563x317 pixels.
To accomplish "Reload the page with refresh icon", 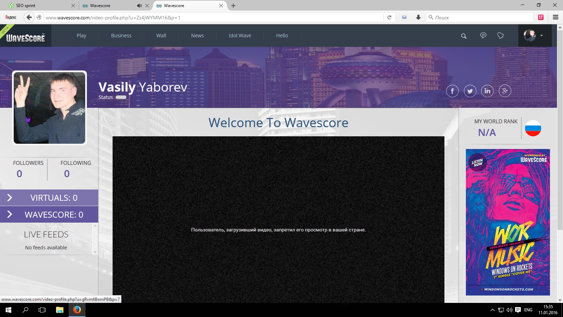I will [x=389, y=17].
